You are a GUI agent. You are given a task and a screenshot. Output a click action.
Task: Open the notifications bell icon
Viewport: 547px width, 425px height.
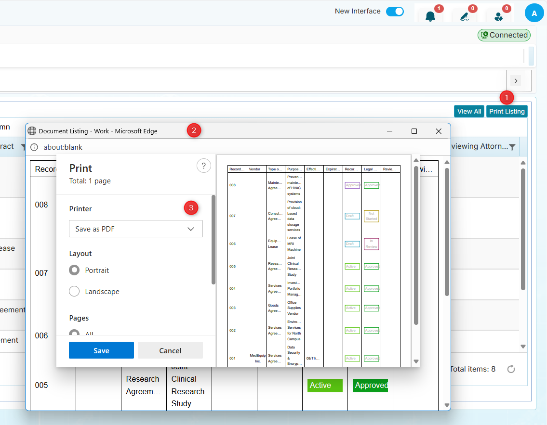[430, 16]
